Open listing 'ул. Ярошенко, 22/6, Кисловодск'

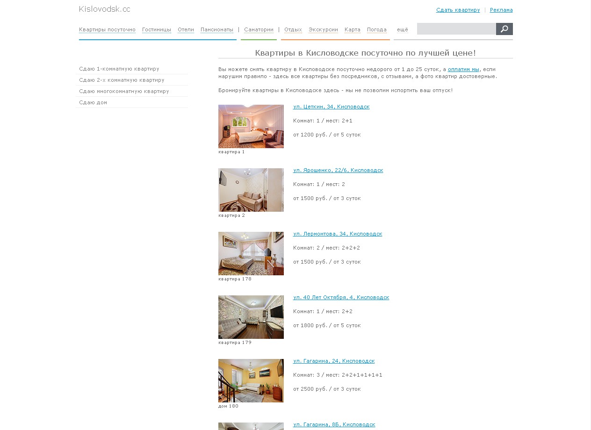338,170
